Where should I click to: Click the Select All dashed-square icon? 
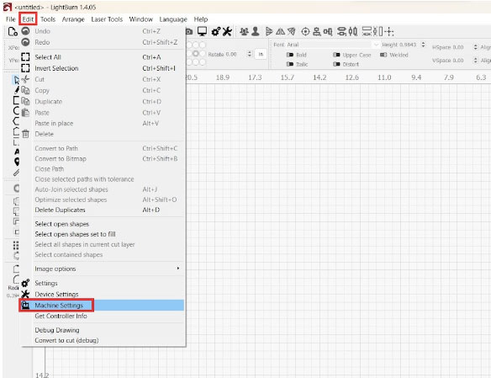click(x=25, y=56)
